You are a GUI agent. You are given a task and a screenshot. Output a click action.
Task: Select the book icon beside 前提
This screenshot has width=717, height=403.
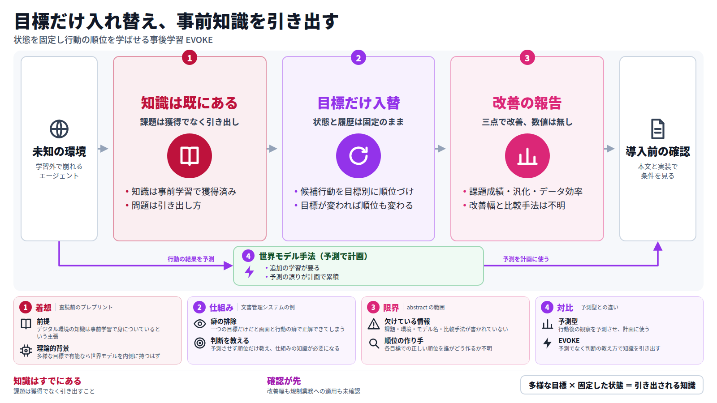click(x=26, y=324)
